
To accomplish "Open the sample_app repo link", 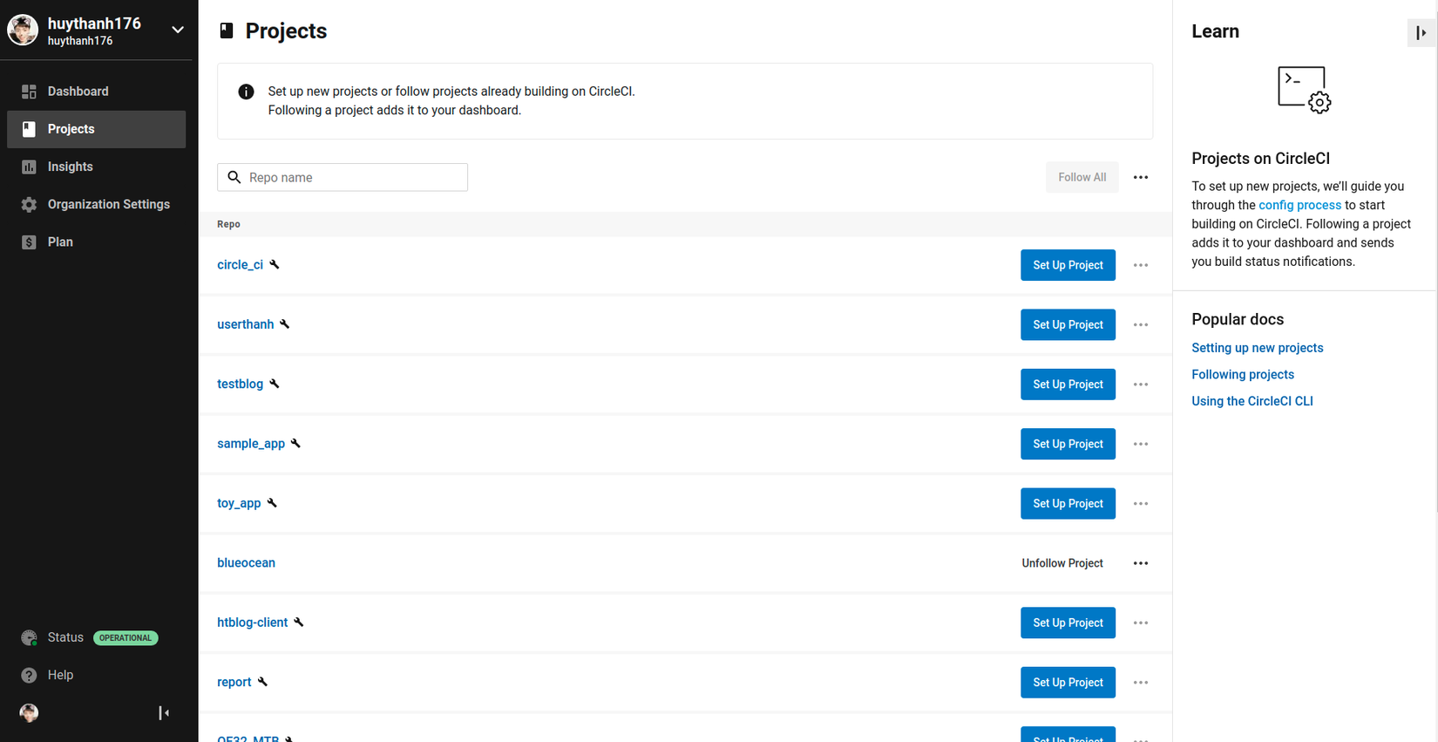I will click(x=251, y=444).
